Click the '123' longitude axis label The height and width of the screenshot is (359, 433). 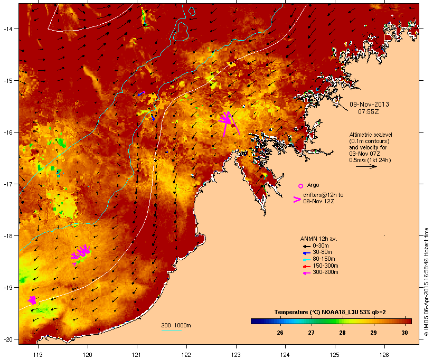coord(236,355)
